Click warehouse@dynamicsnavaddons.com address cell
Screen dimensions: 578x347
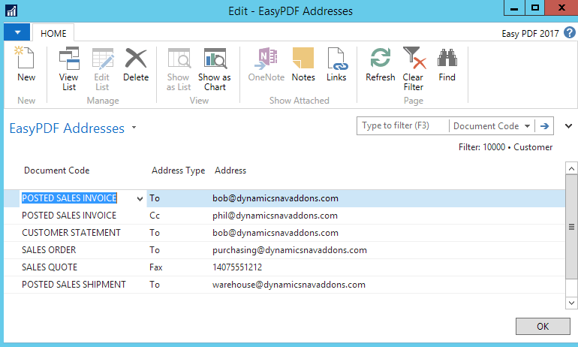point(289,285)
